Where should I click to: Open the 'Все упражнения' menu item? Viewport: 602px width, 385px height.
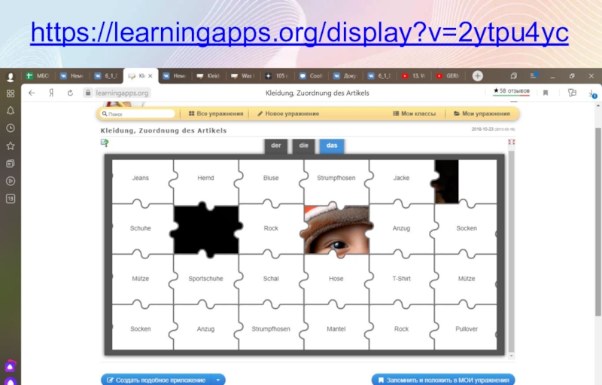pos(215,114)
